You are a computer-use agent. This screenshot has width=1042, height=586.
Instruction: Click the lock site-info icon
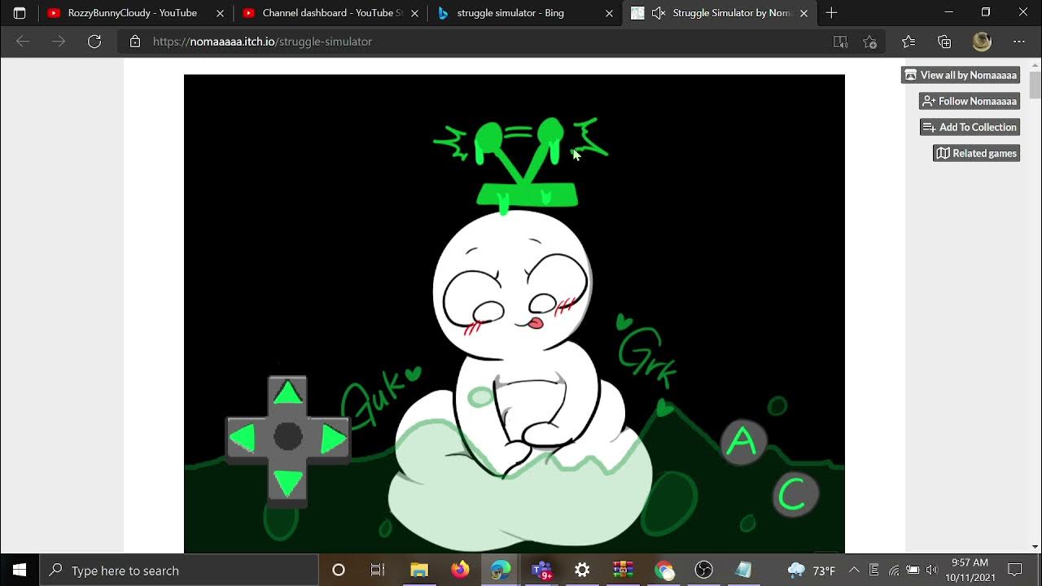pos(135,42)
